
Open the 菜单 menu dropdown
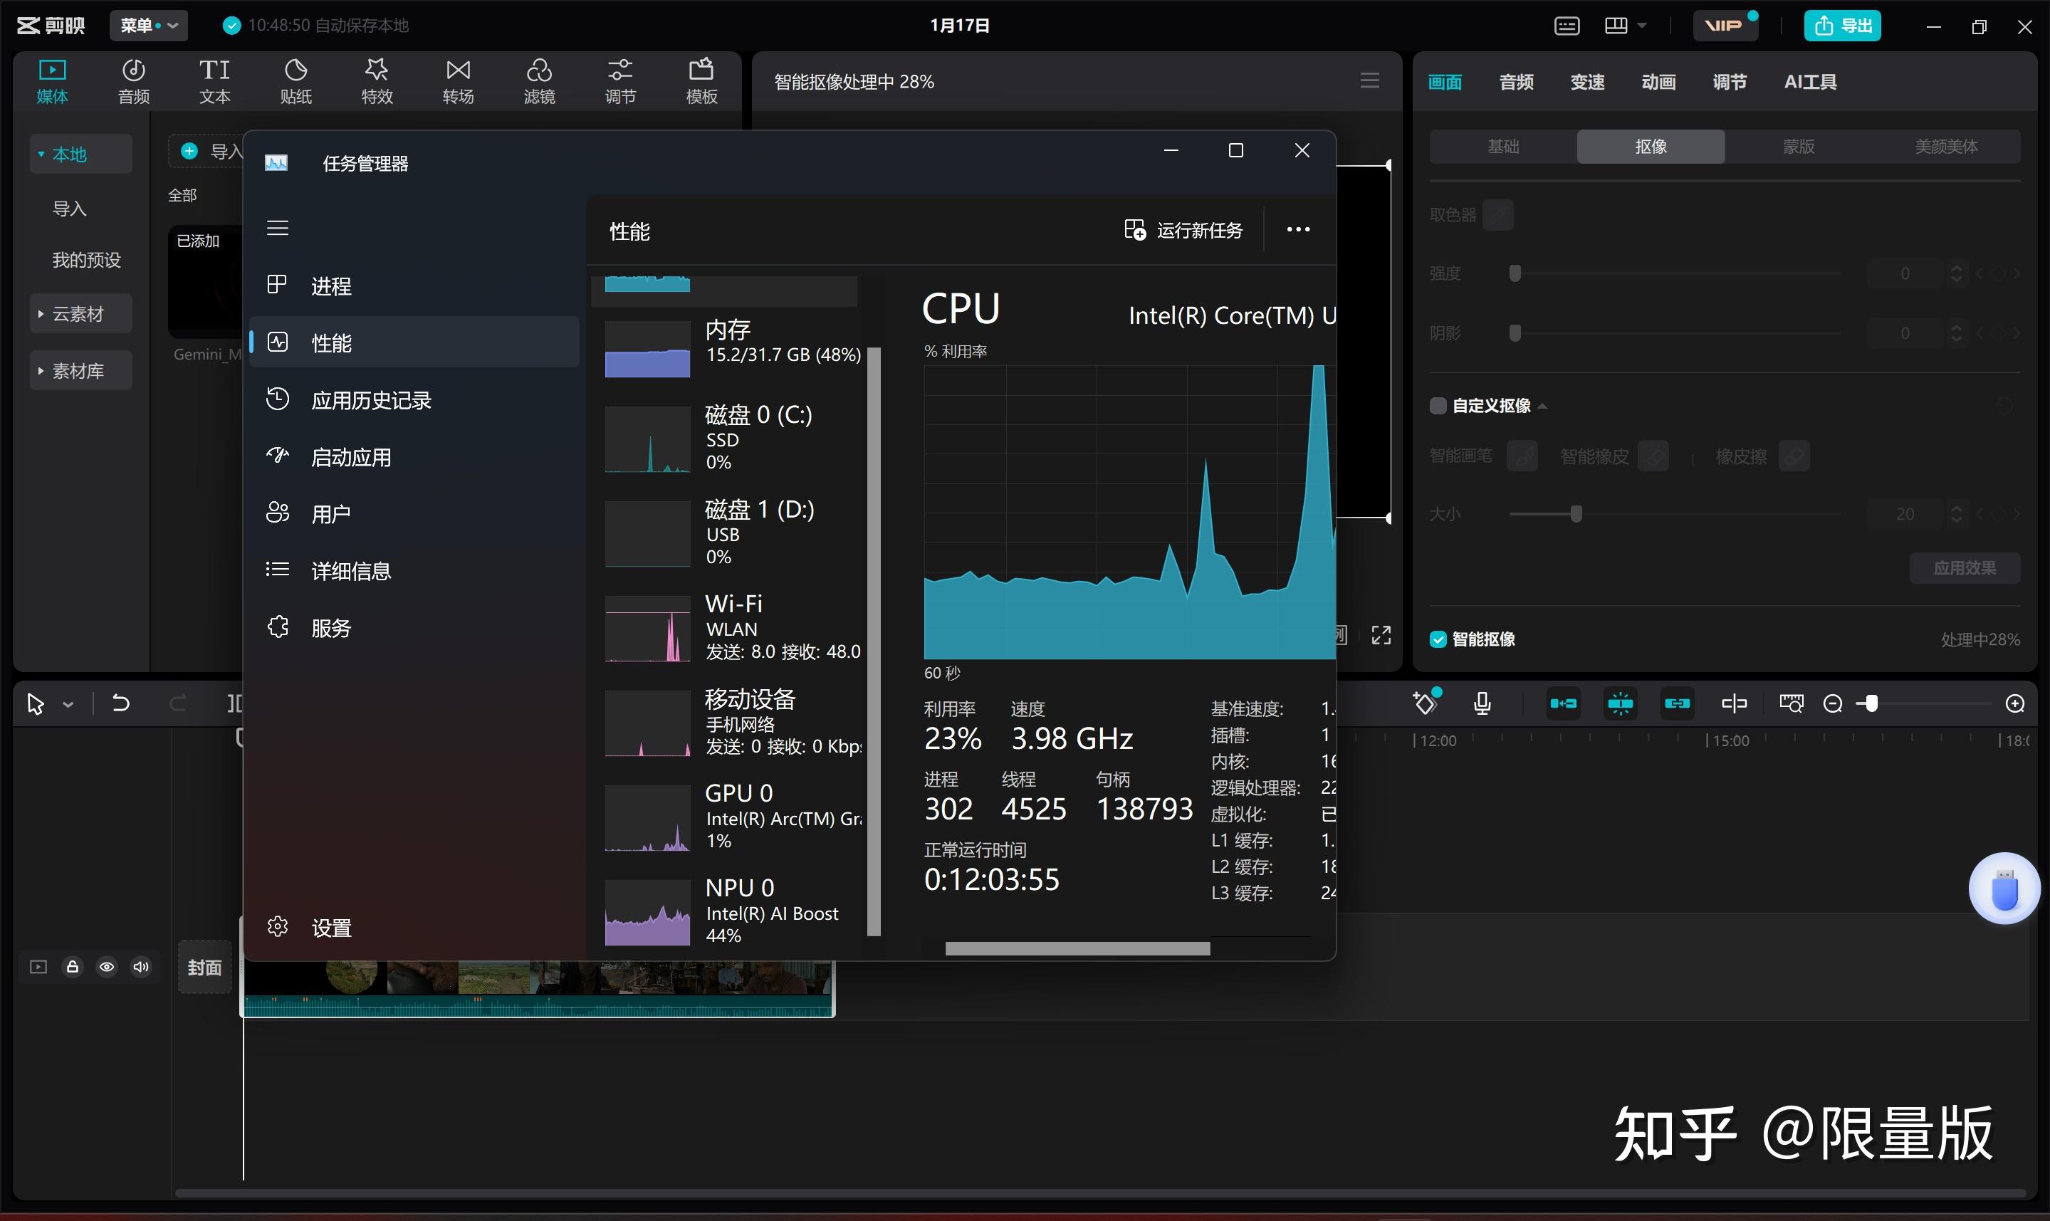click(148, 26)
